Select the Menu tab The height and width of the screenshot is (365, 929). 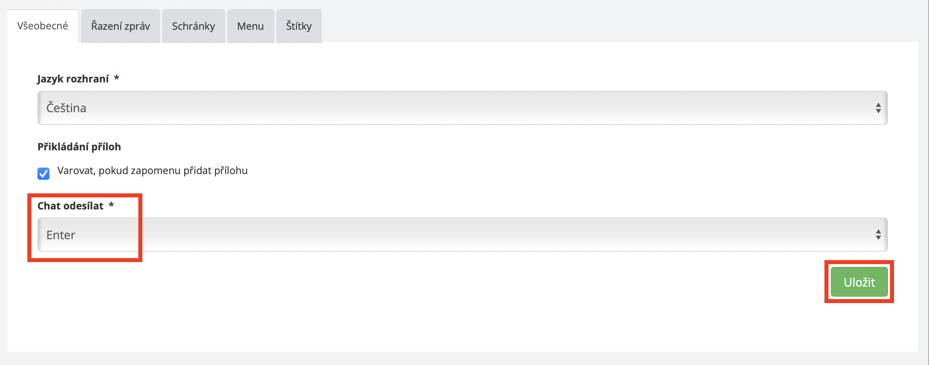pos(250,26)
